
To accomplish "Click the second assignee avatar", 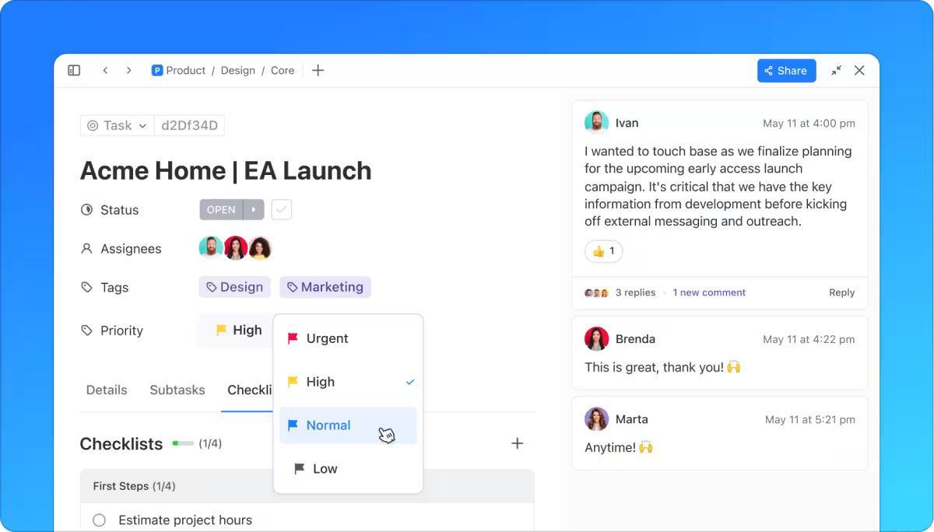I will (236, 248).
